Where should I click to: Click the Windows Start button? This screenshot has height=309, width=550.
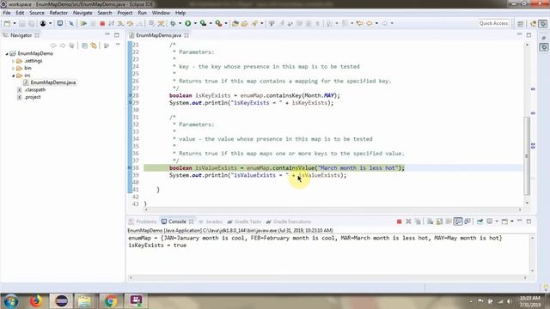11,301
